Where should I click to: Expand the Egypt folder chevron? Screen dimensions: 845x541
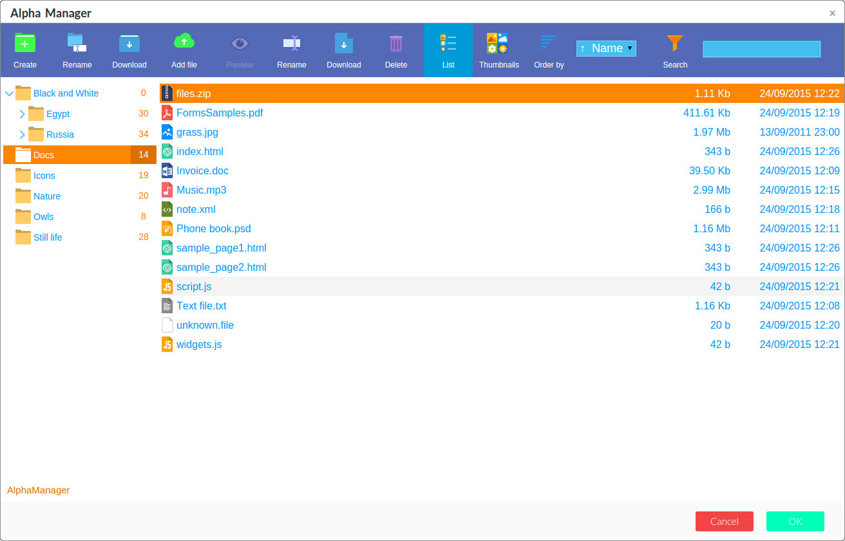click(x=22, y=115)
